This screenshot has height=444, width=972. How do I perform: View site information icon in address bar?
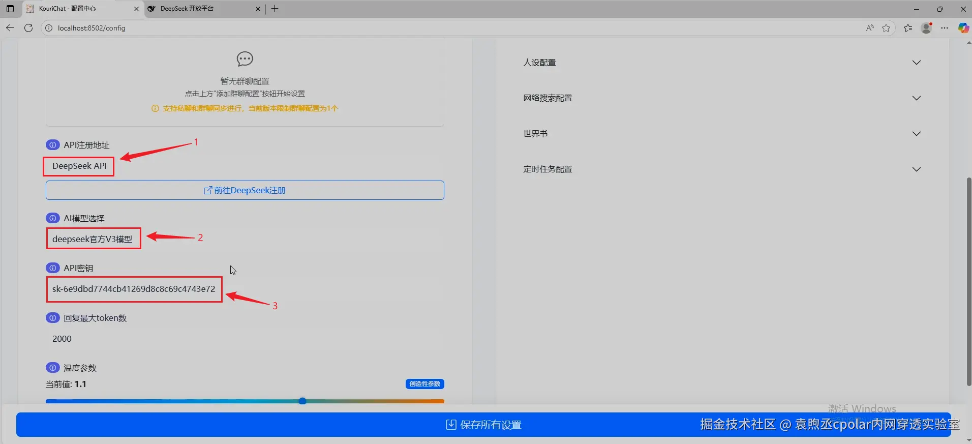tap(49, 28)
